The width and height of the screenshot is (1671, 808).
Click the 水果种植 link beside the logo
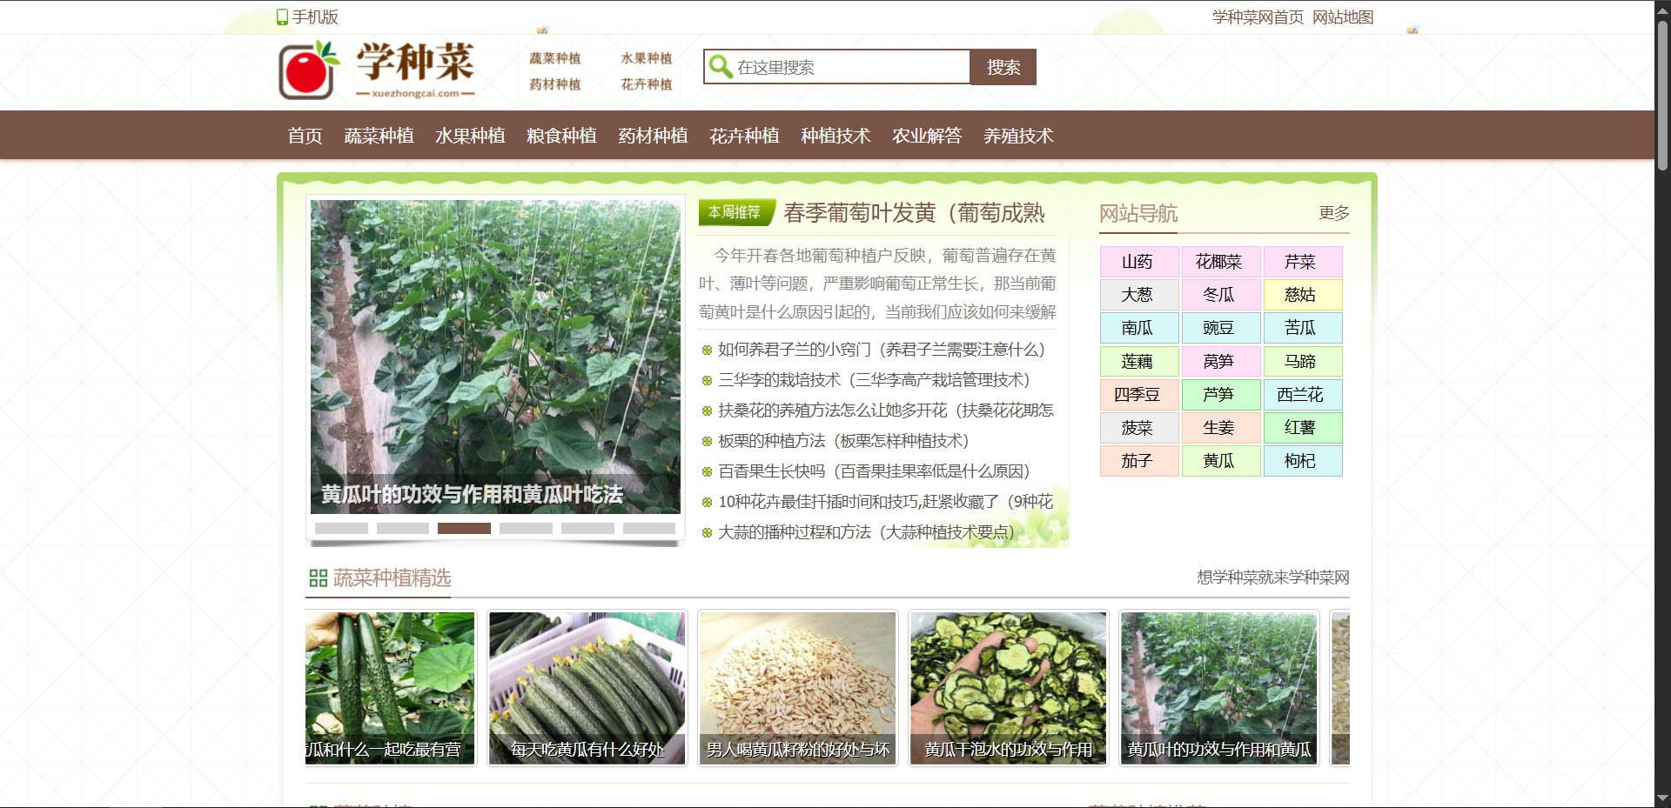click(x=647, y=58)
